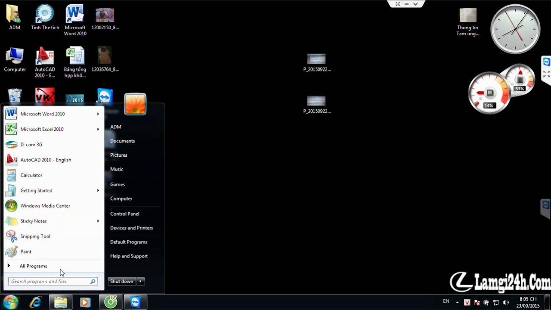Select lower P_20150922 image on desktop
The height and width of the screenshot is (310, 551).
317,105
